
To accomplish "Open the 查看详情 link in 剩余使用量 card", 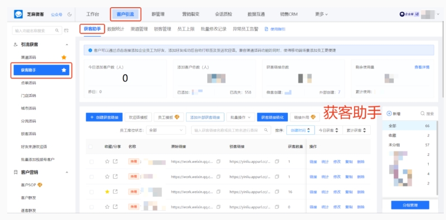I will [422, 67].
